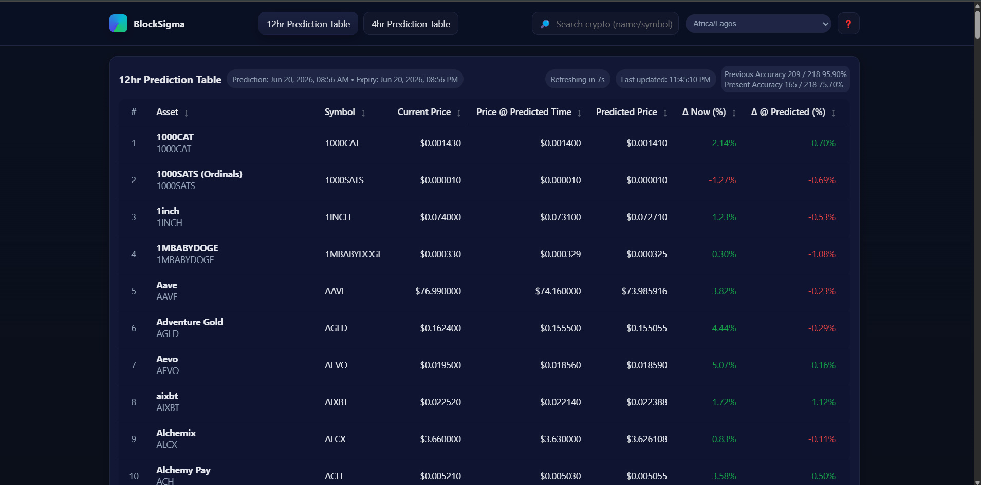Click current price $76.990000

point(438,291)
